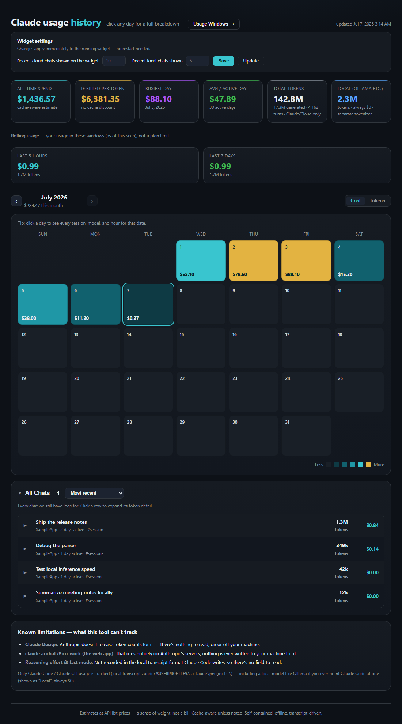Switch calendar to Cost view
This screenshot has width=402, height=724.
356,201
